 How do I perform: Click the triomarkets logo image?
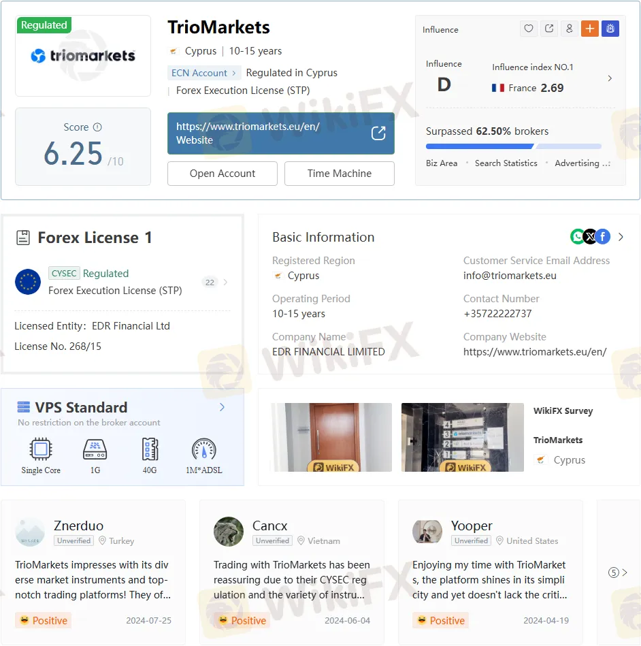point(83,56)
